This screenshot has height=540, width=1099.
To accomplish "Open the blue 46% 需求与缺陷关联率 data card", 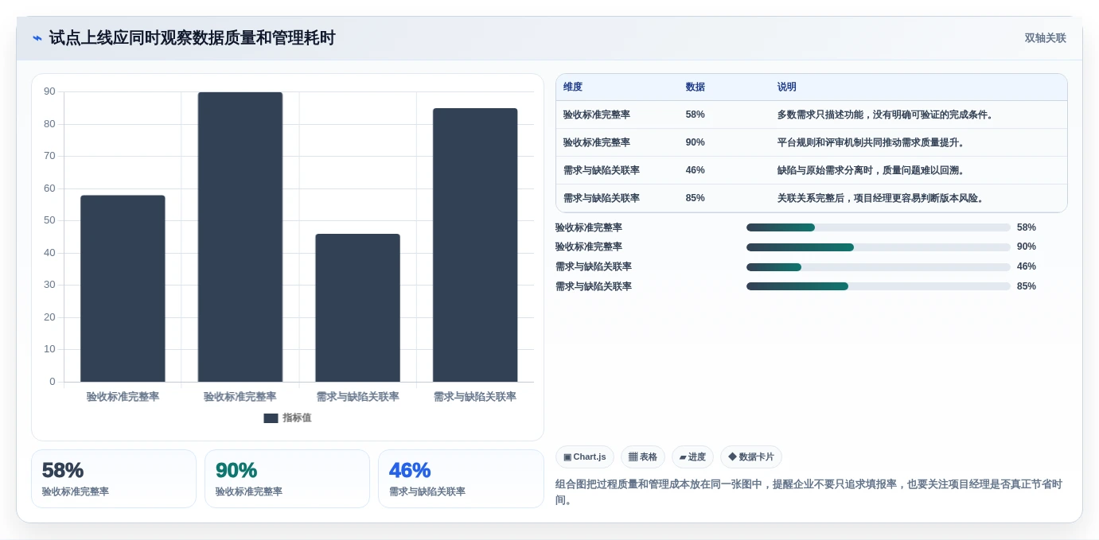I will point(461,479).
